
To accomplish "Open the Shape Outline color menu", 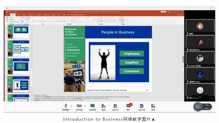I will [x=112, y=20].
